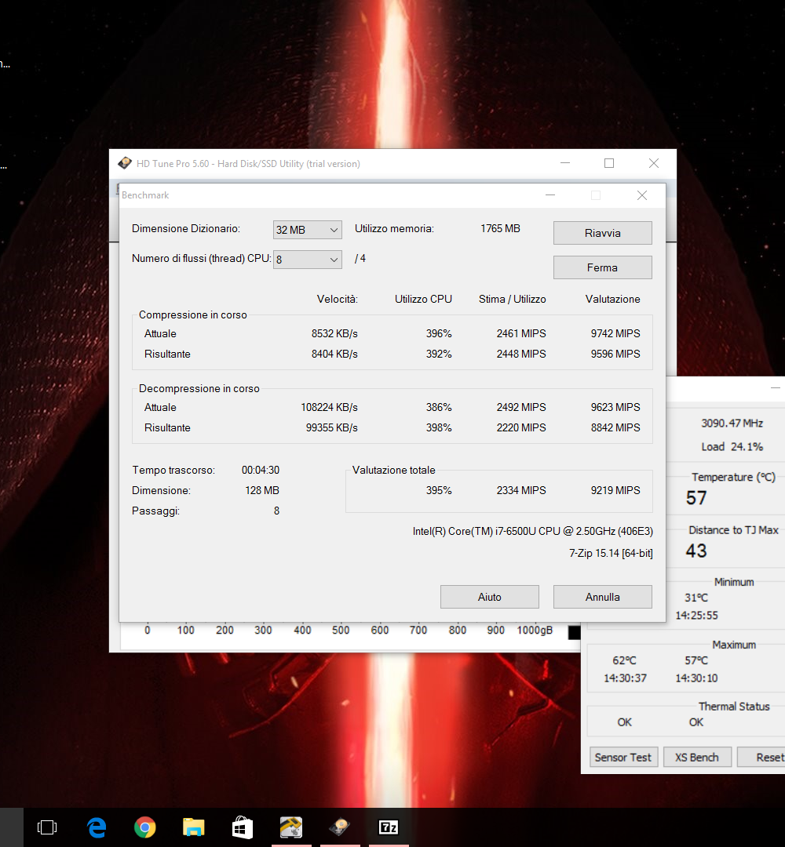Click the compression rating 9742 MIPS
The height and width of the screenshot is (847, 785).
pyautogui.click(x=615, y=334)
